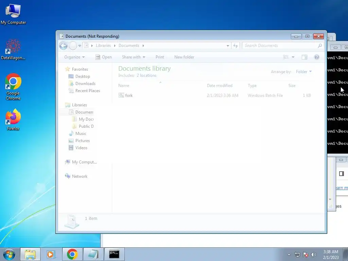
Task: Open the view options dropdown arrow
Action: point(293,57)
